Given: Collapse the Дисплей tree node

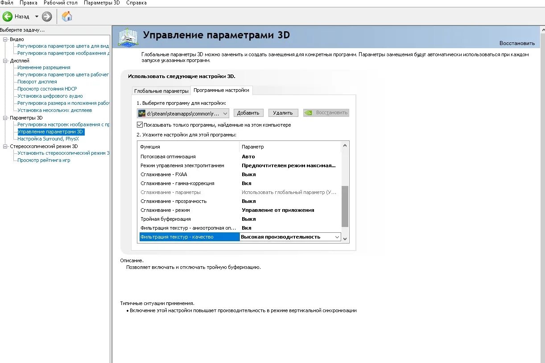Looking at the screenshot, I should 5,61.
